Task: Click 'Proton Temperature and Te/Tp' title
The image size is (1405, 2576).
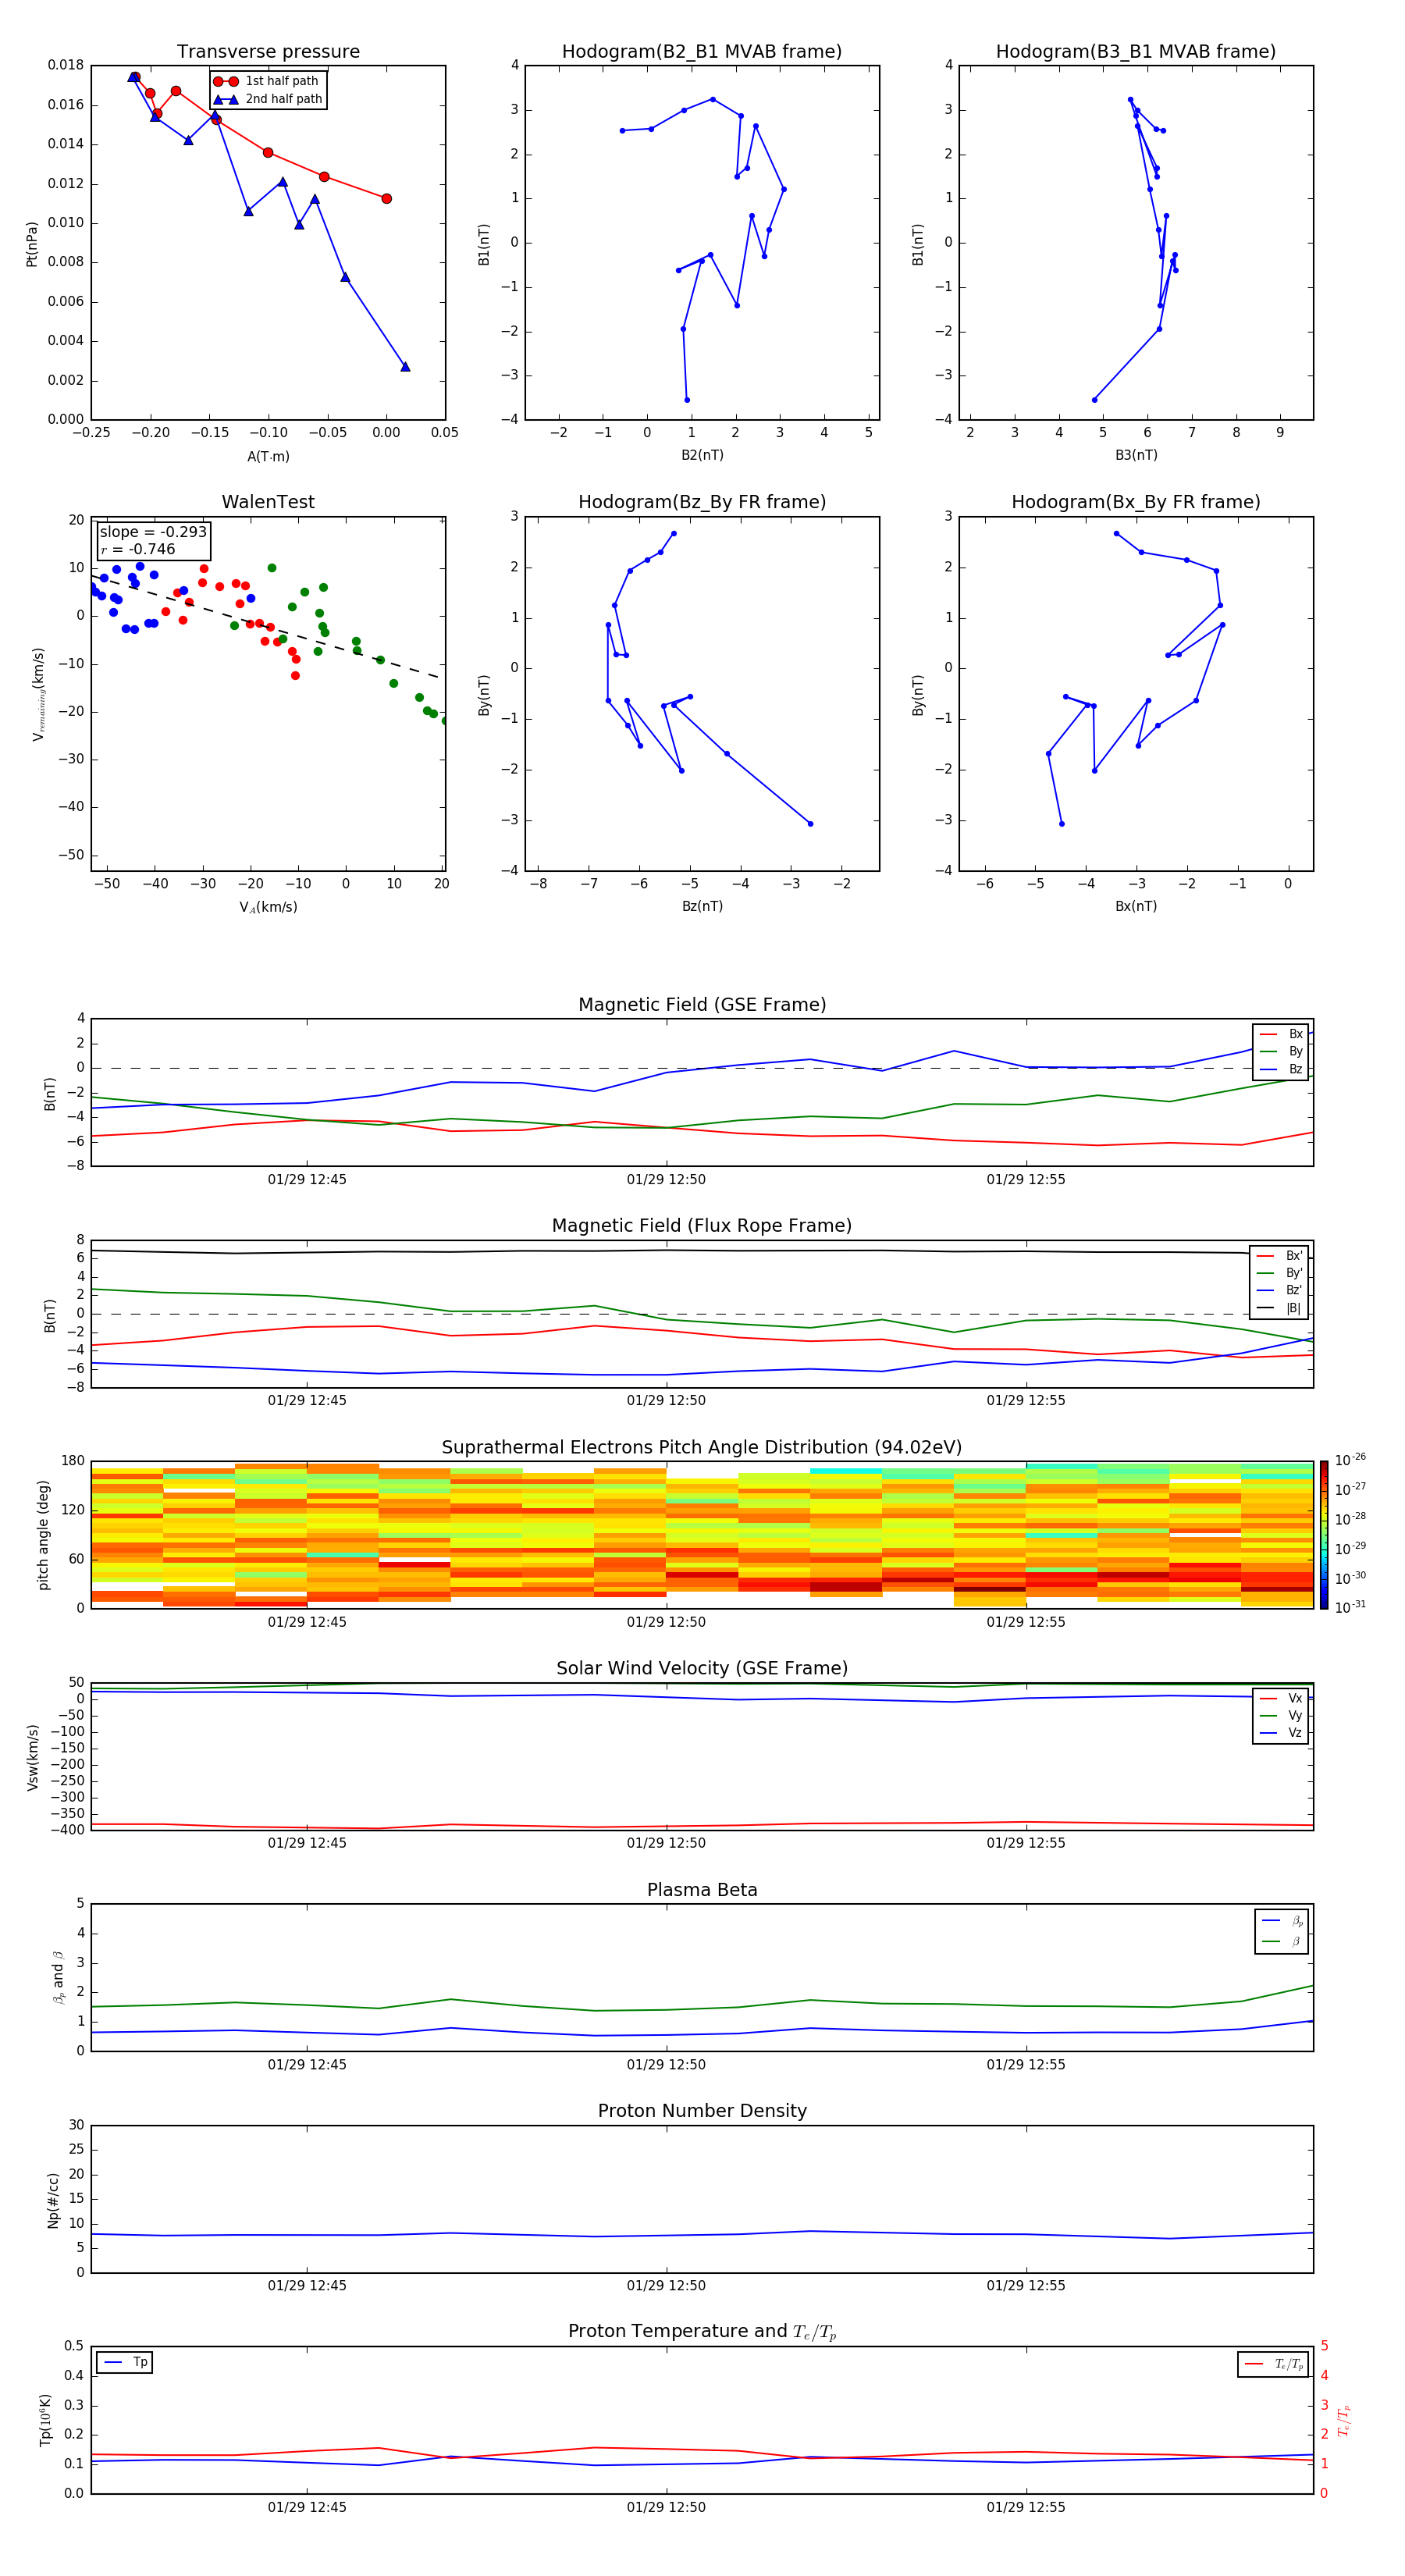Action: (x=702, y=2332)
